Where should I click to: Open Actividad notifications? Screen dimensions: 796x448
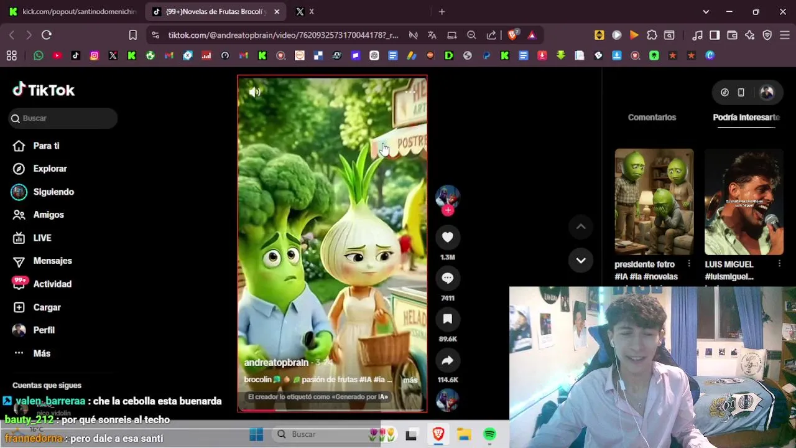[x=52, y=284]
